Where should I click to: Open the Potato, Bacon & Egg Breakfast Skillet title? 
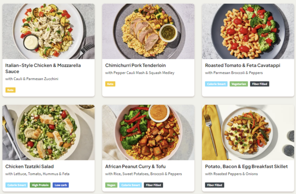tap(246, 166)
